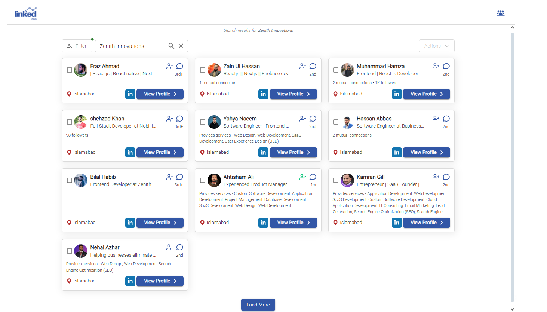This screenshot has height=312, width=547.
Task: Click message icon on Kamran Gill card
Action: pyautogui.click(x=446, y=177)
